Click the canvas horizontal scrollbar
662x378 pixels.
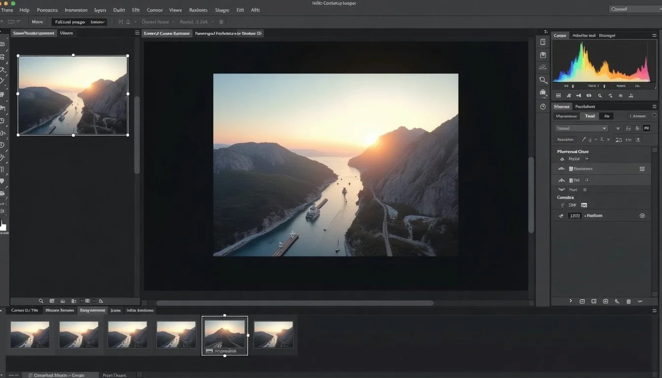point(295,303)
